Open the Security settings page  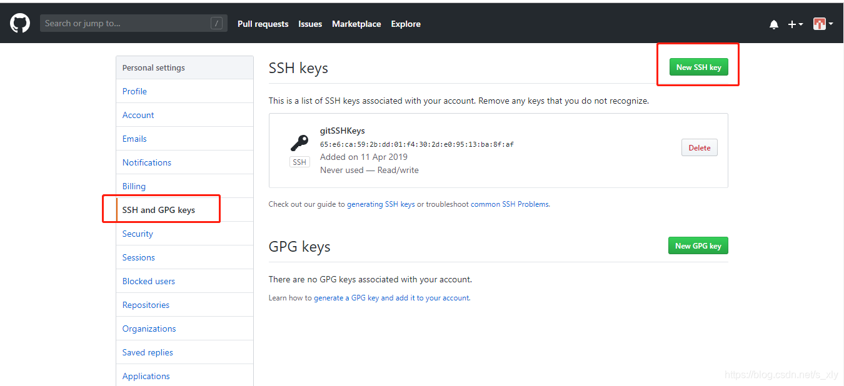(184, 234)
